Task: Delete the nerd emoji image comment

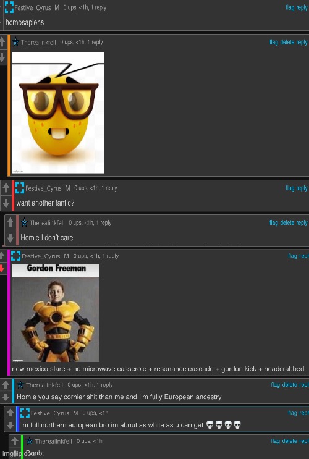Action: pyautogui.click(x=287, y=42)
